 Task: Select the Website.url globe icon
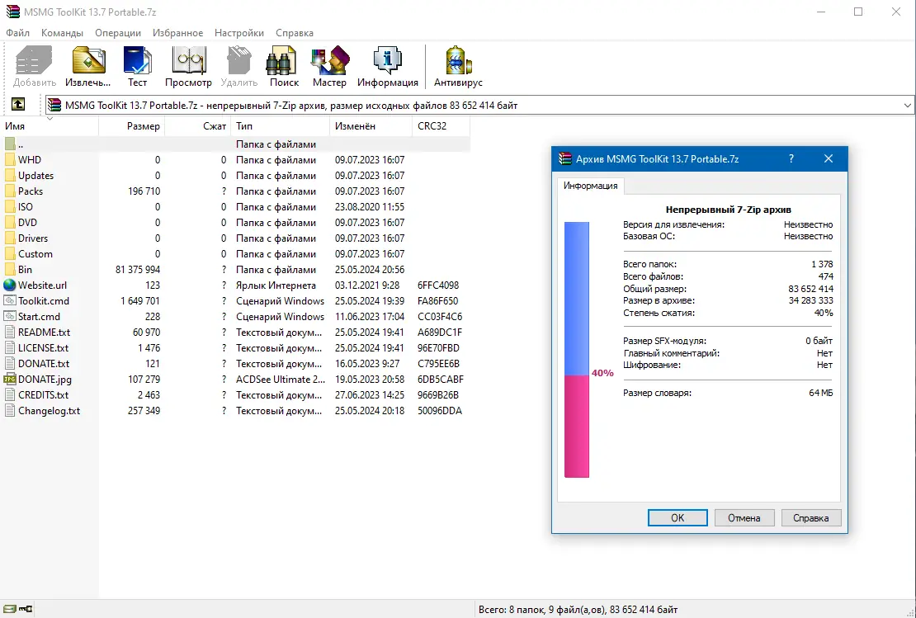[x=9, y=285]
